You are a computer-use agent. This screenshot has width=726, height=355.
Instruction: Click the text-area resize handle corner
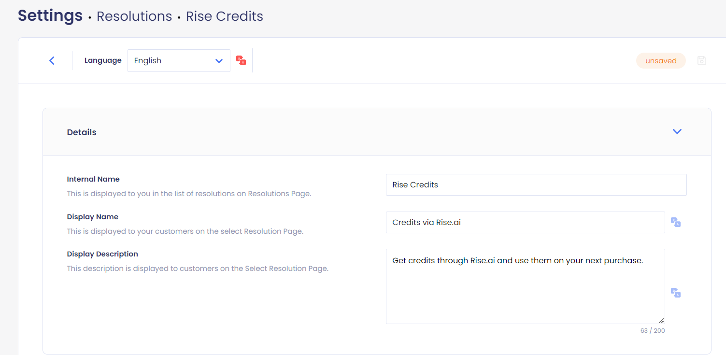(661, 320)
